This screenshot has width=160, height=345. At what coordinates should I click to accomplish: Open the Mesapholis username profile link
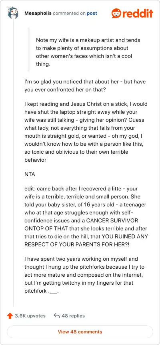[38, 14]
